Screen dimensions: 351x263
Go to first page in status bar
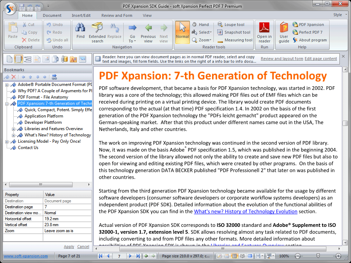tap(100, 256)
